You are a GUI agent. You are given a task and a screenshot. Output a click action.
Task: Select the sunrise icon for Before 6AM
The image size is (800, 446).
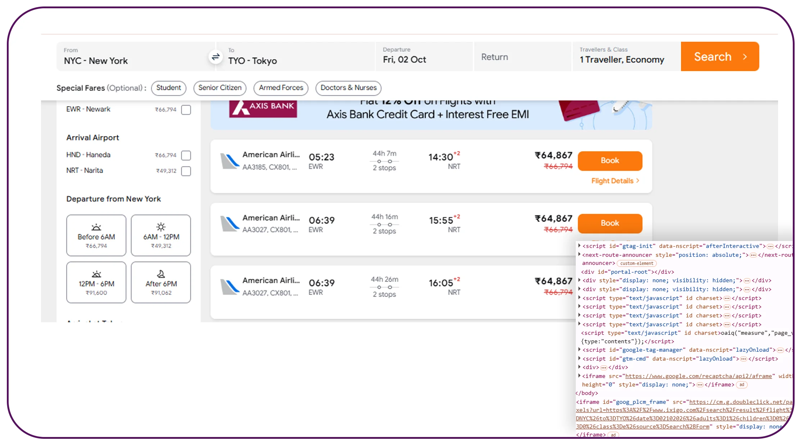click(96, 227)
